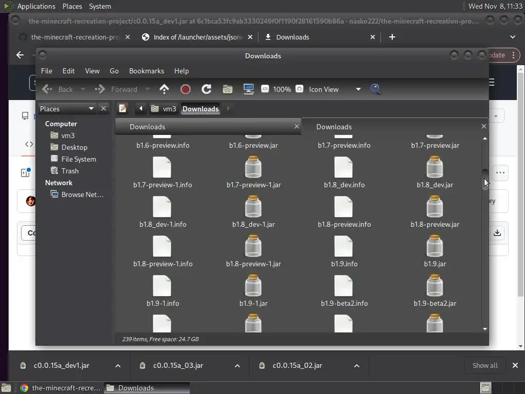Zoom out with the minus icon

[265, 89]
